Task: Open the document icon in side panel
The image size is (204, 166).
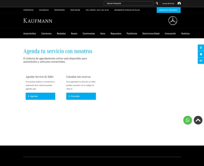Action: pyautogui.click(x=201, y=48)
